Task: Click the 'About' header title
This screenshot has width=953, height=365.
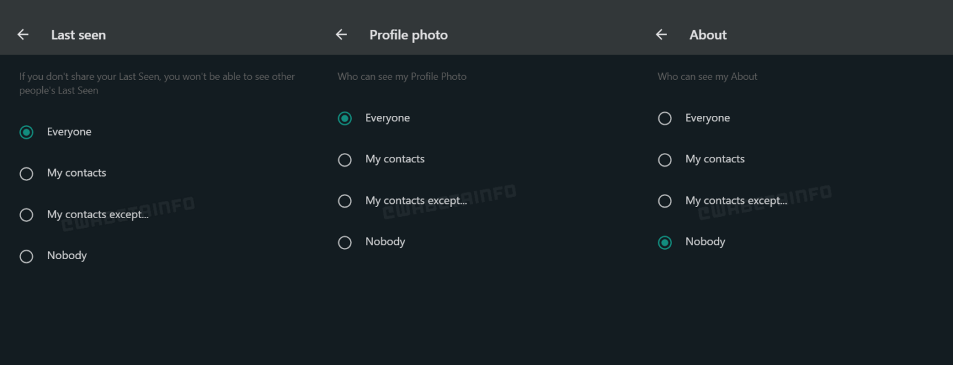Action: (708, 35)
